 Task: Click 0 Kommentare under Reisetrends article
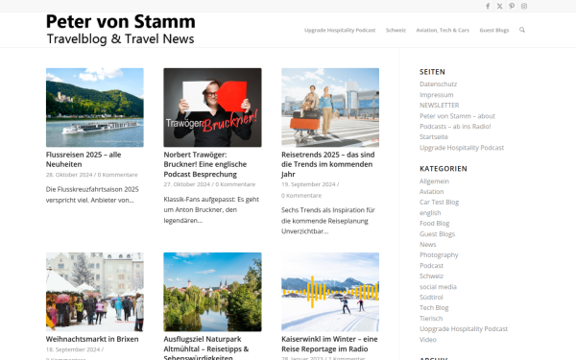[301, 196]
